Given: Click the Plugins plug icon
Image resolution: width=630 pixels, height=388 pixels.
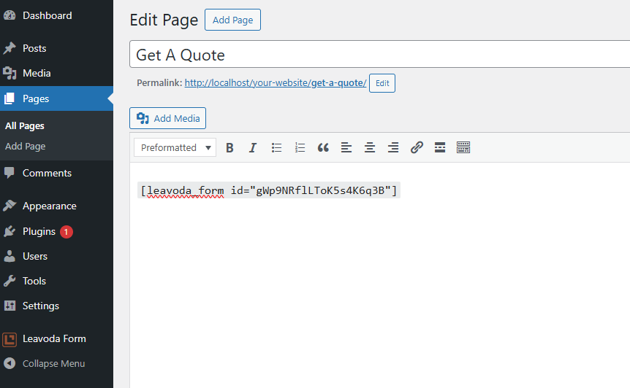Looking at the screenshot, I should pos(10,232).
